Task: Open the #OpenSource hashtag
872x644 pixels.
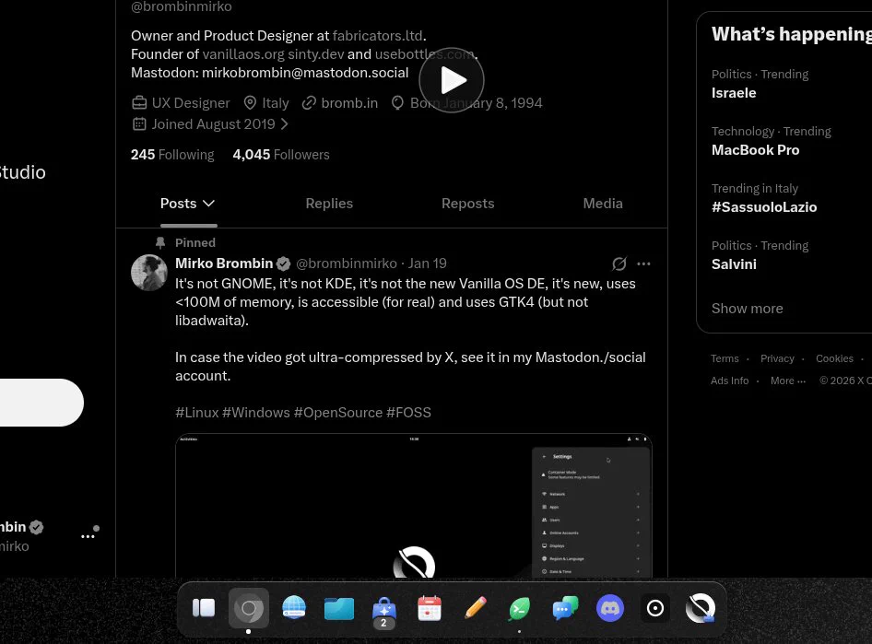Action: pos(338,413)
